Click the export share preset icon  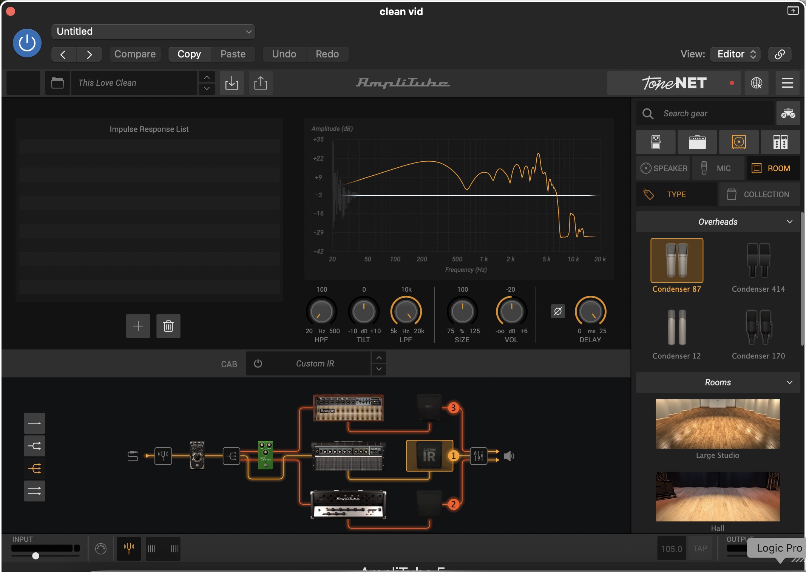261,83
